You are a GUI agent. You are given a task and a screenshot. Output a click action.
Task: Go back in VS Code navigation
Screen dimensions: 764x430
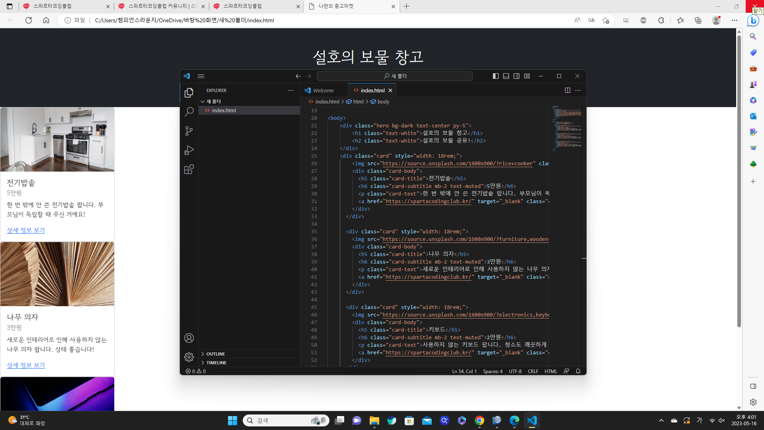(298, 76)
